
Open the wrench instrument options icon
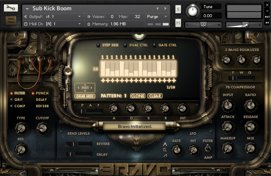(x=11, y=8)
